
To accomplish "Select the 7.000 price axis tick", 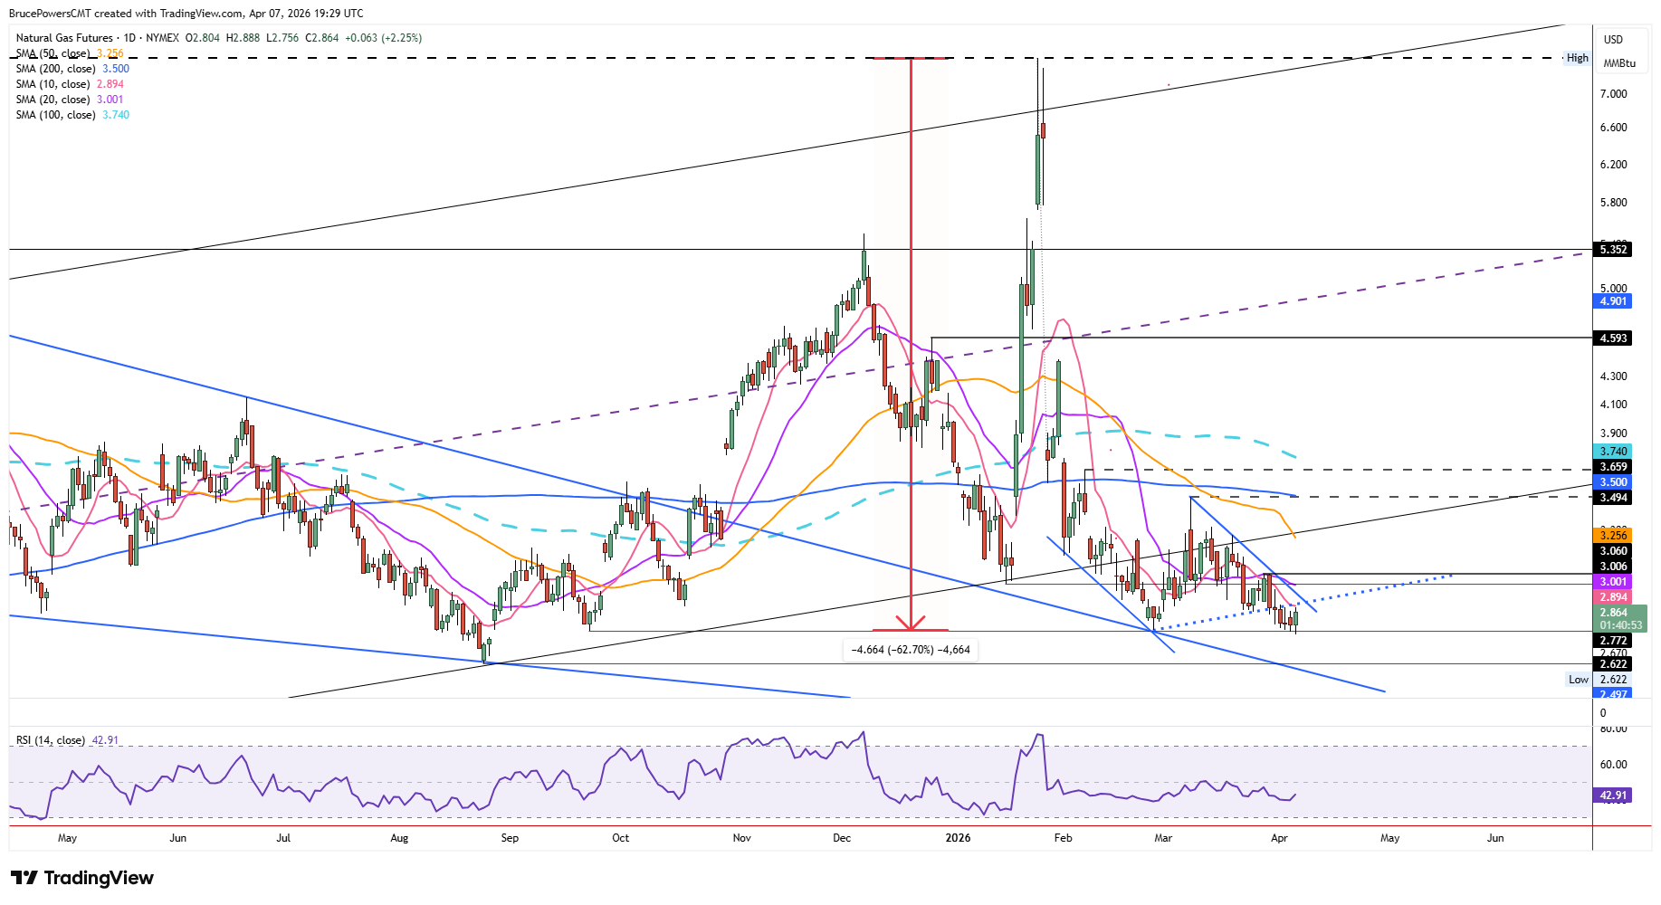I will pos(1613,94).
